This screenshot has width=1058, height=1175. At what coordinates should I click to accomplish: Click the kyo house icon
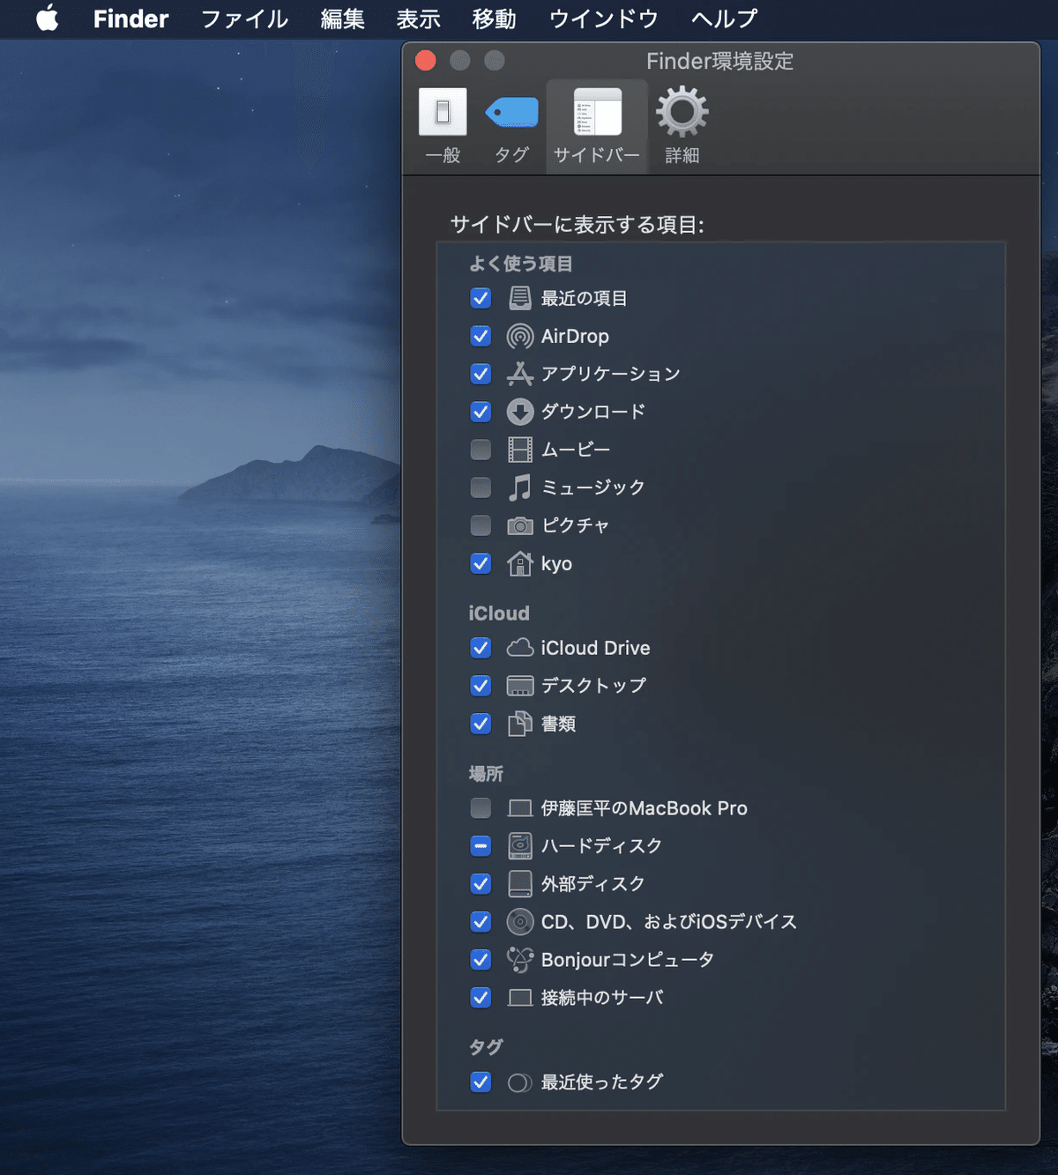click(520, 563)
